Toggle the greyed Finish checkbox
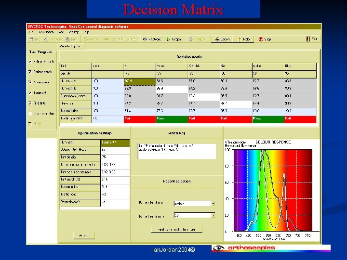This screenshot has width=347, height=260. click(x=30, y=124)
